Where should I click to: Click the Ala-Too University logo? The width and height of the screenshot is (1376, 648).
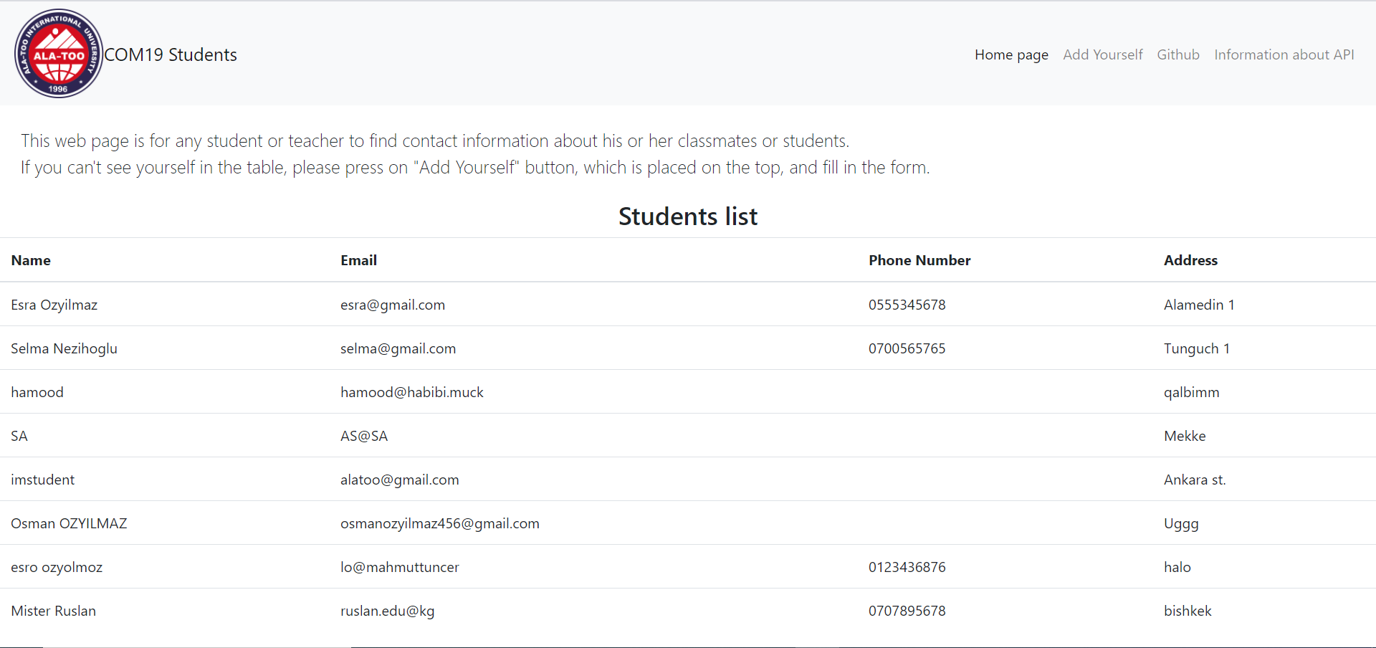[x=59, y=54]
